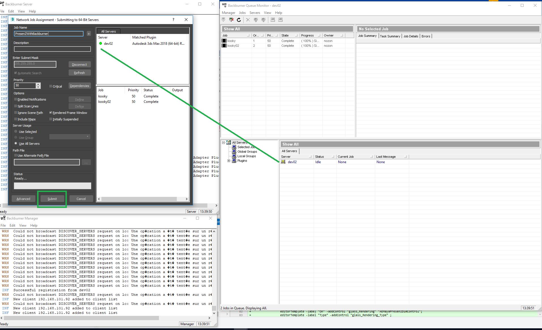Uncheck the Rendered Frame Window checkbox

pos(51,113)
